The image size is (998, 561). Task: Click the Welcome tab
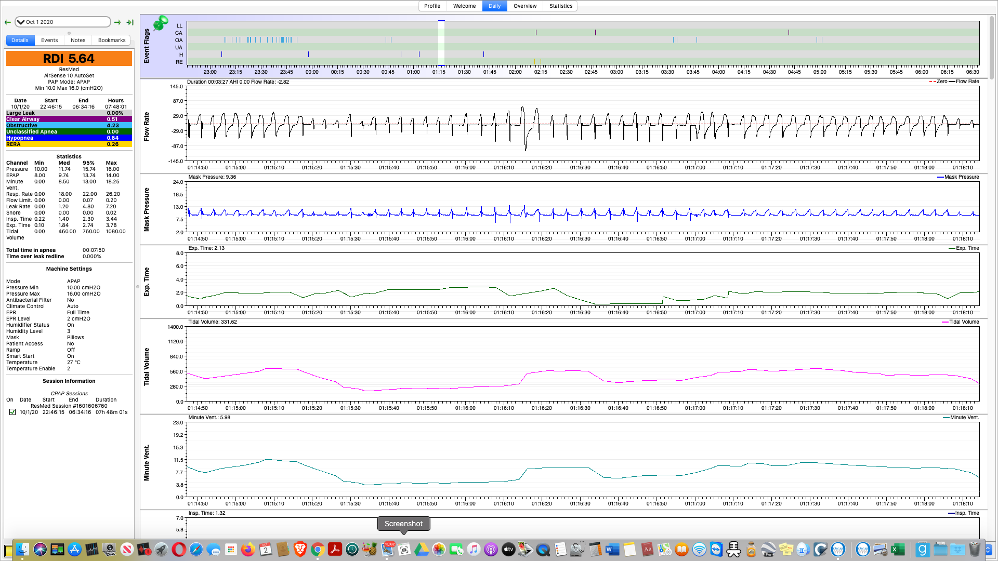(x=464, y=6)
